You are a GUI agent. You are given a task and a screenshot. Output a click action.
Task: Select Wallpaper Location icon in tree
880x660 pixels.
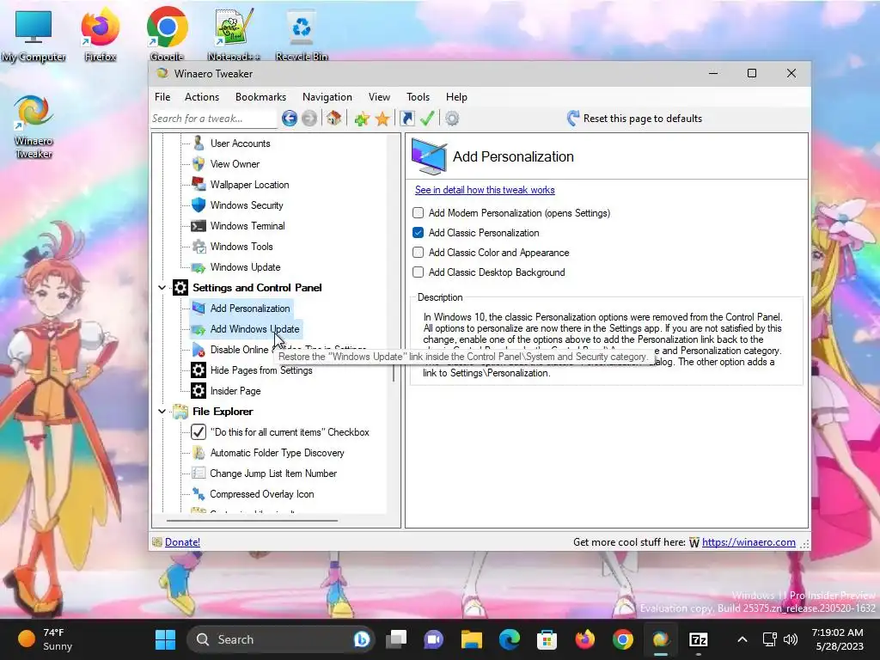click(199, 184)
